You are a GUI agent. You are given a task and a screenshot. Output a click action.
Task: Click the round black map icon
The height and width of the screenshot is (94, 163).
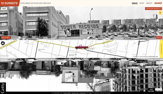coord(3,43)
